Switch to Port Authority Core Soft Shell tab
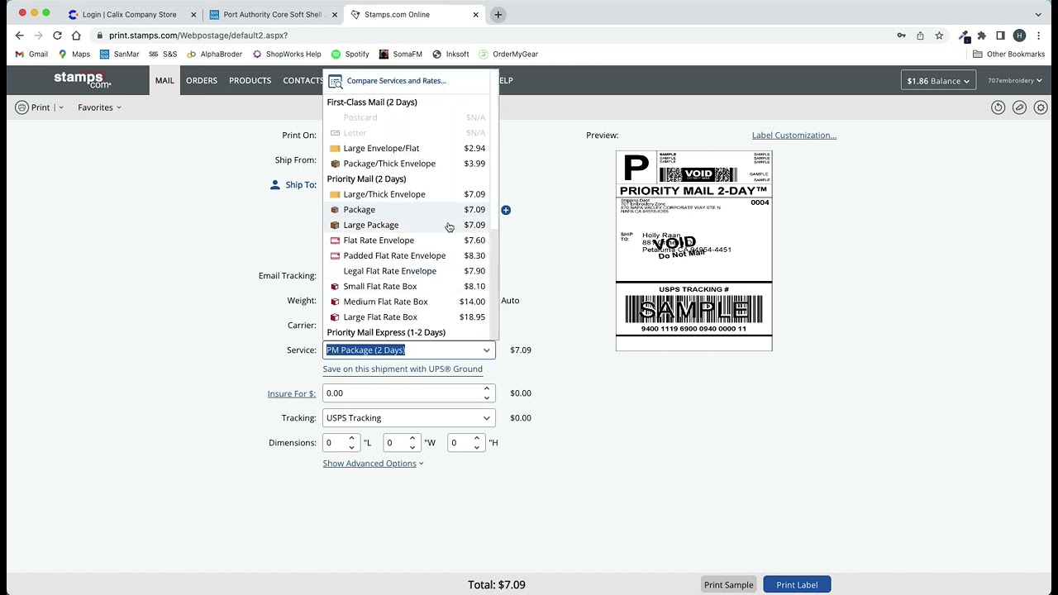Image resolution: width=1058 pixels, height=595 pixels. [273, 14]
